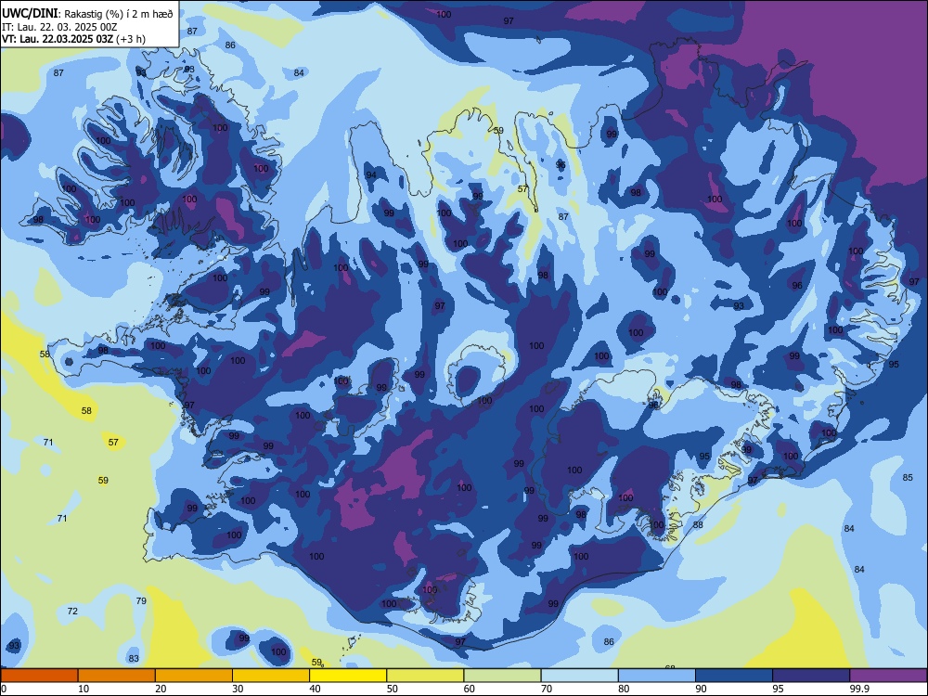Click the legend tick label '90'
928x696 pixels.
(701, 689)
